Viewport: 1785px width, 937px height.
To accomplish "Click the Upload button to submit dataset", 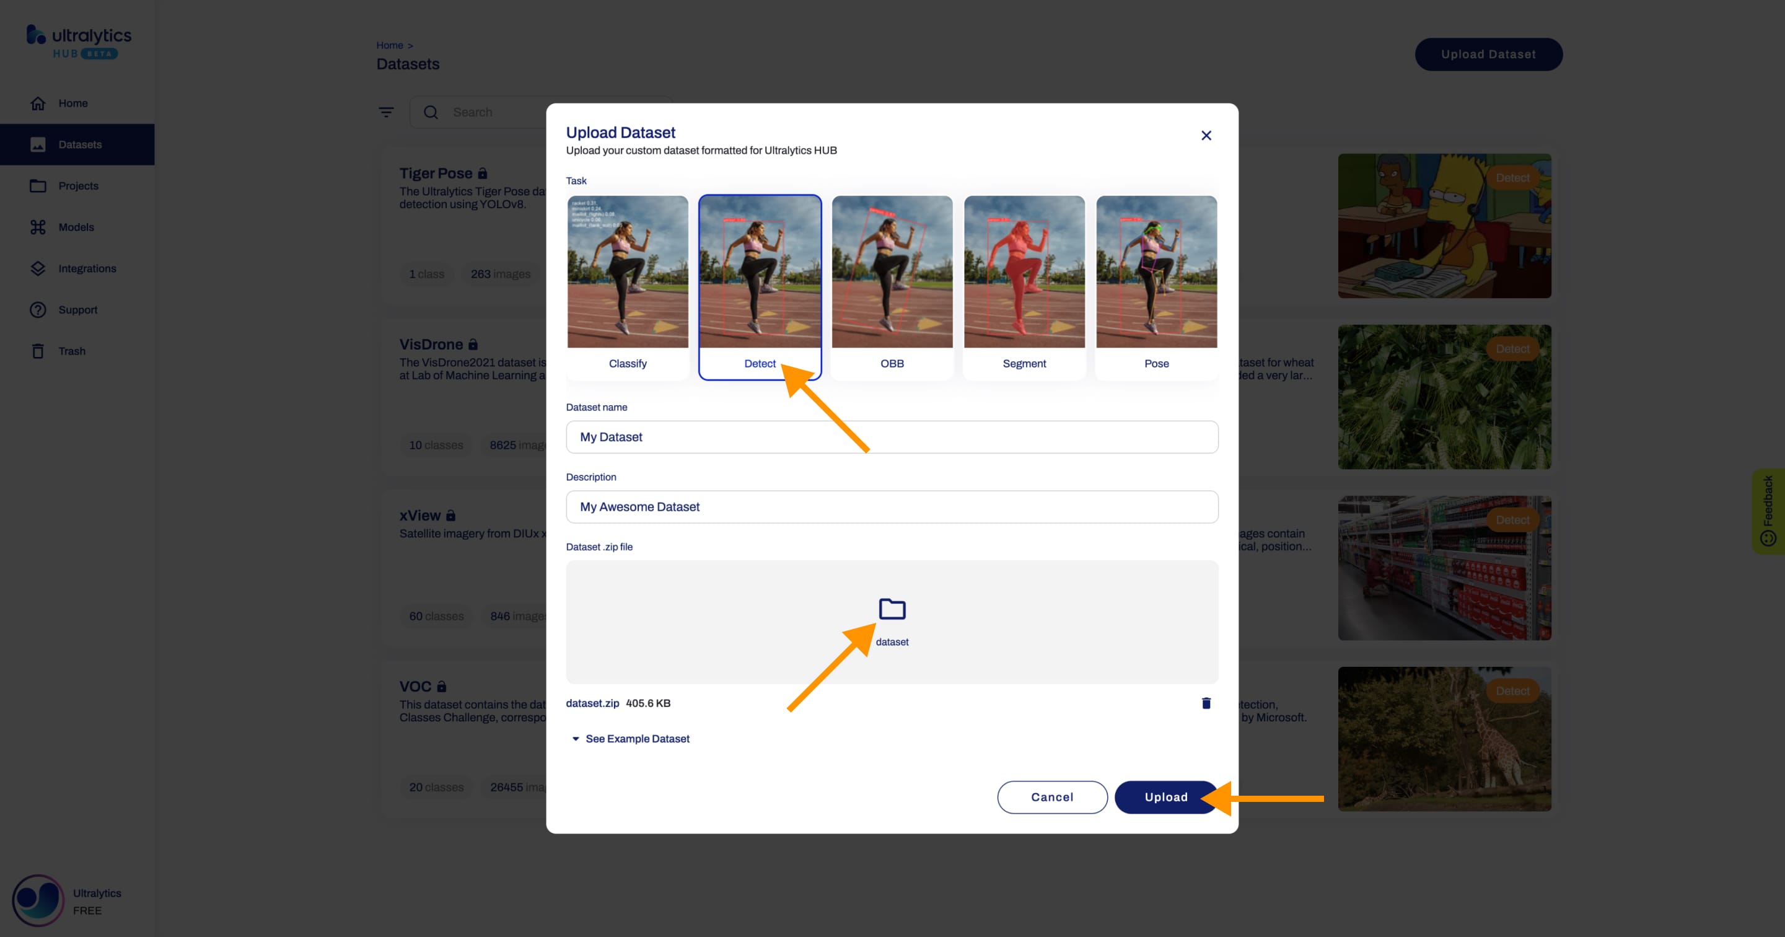I will pyautogui.click(x=1165, y=796).
